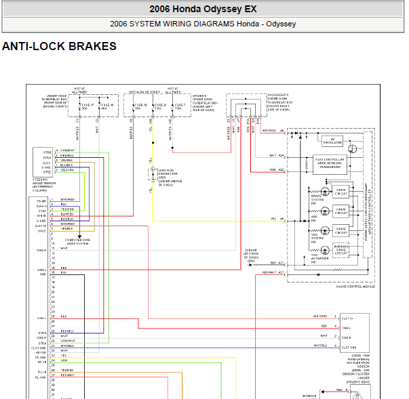The image size is (409, 399).
Task: Click the power supply circuit/CAN controller vertical box
Action: [x=368, y=194]
